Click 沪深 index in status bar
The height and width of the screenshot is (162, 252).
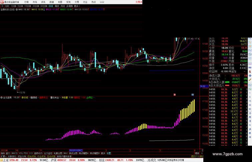(54, 160)
